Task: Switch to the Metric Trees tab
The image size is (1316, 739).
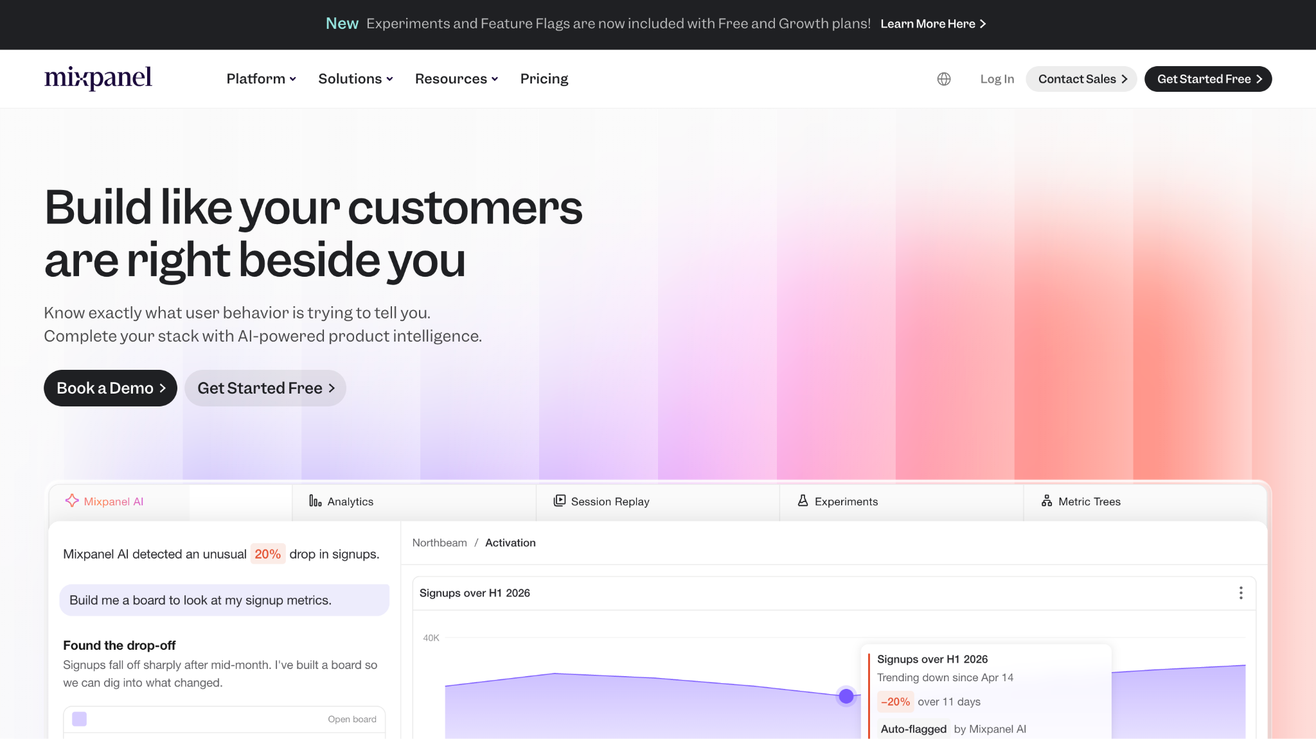Action: [x=1145, y=501]
